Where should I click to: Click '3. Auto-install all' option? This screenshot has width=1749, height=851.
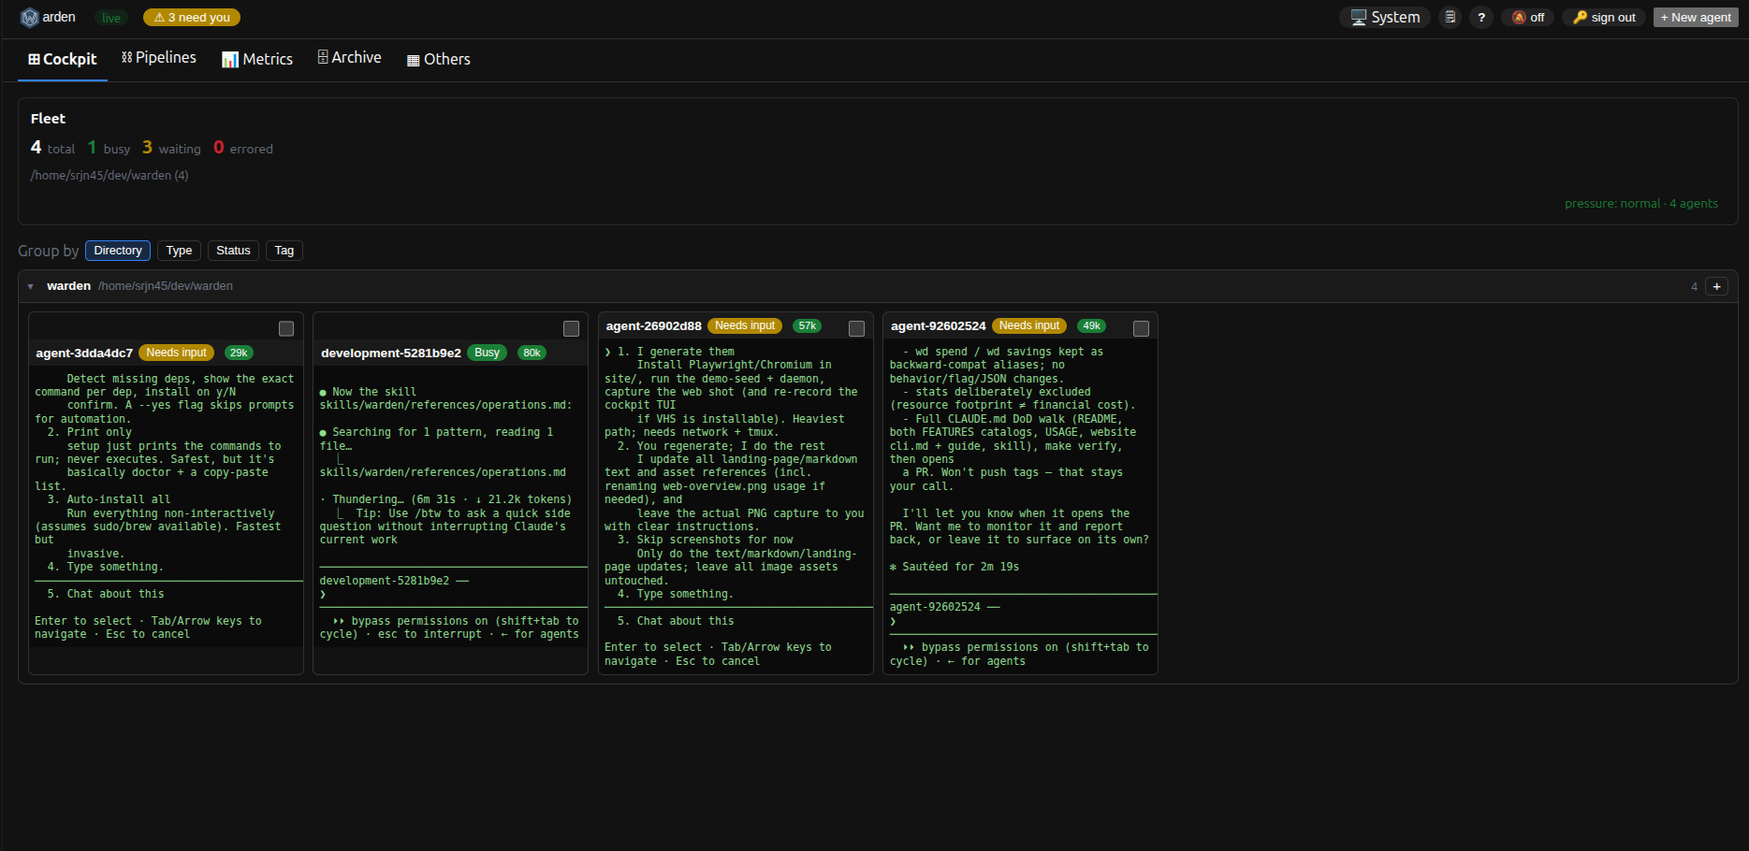pyautogui.click(x=109, y=499)
